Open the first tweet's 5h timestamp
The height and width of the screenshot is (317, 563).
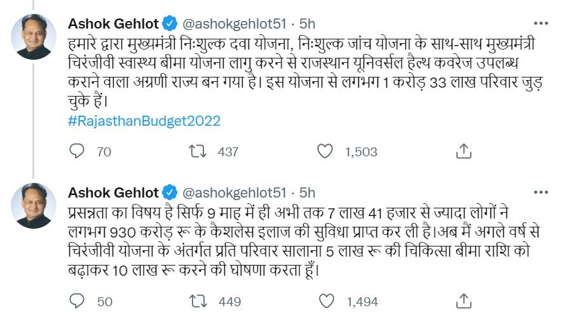coord(307,24)
